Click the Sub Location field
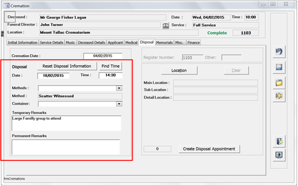 [216, 90]
